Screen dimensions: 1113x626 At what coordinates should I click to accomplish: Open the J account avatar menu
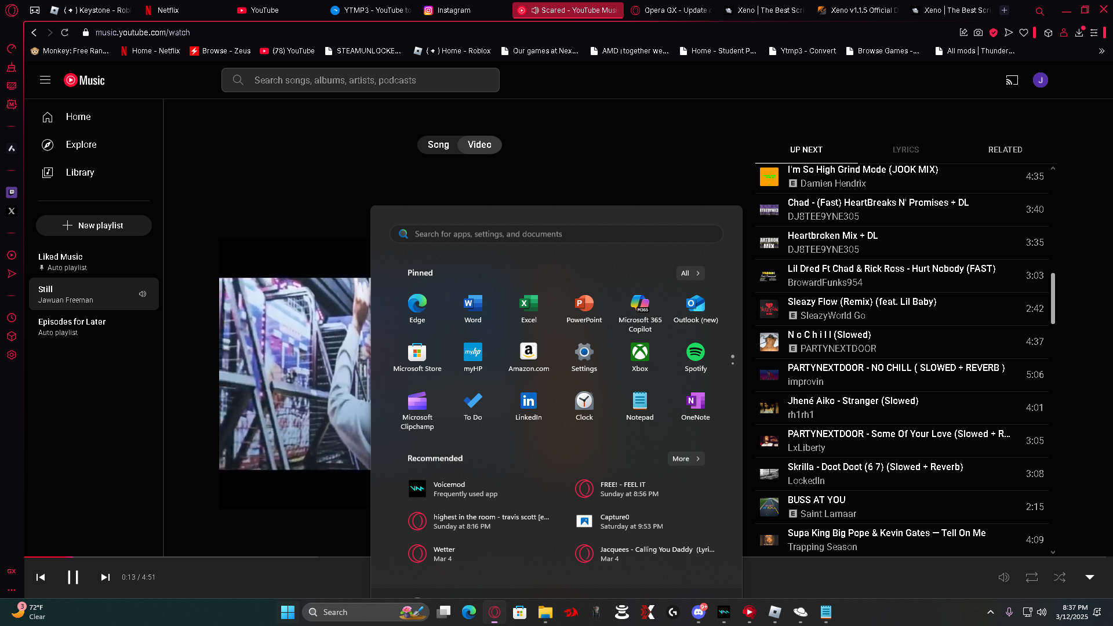pos(1040,80)
